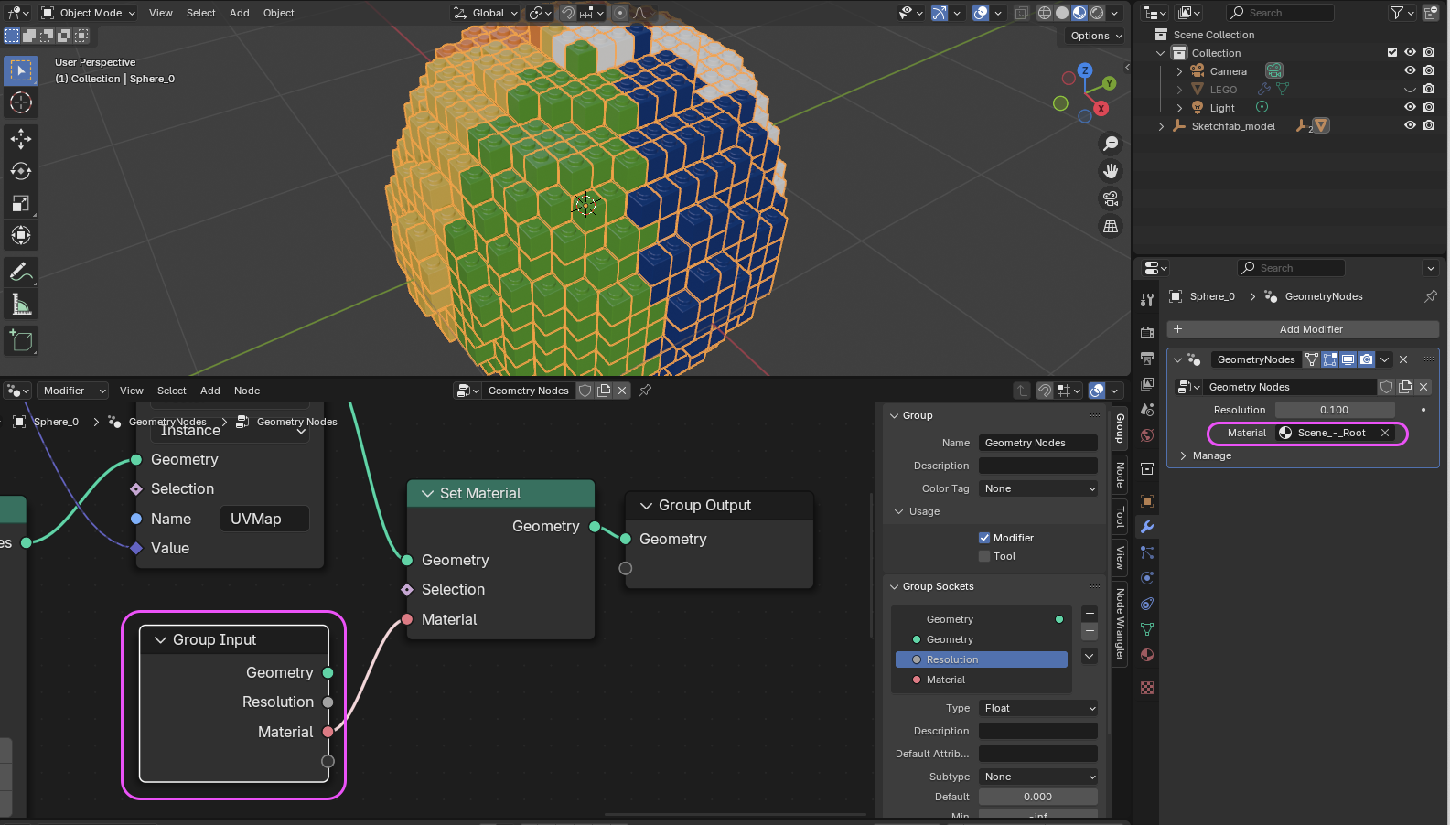1450x825 pixels.
Task: Click the Add Cube tool
Action: (x=21, y=341)
